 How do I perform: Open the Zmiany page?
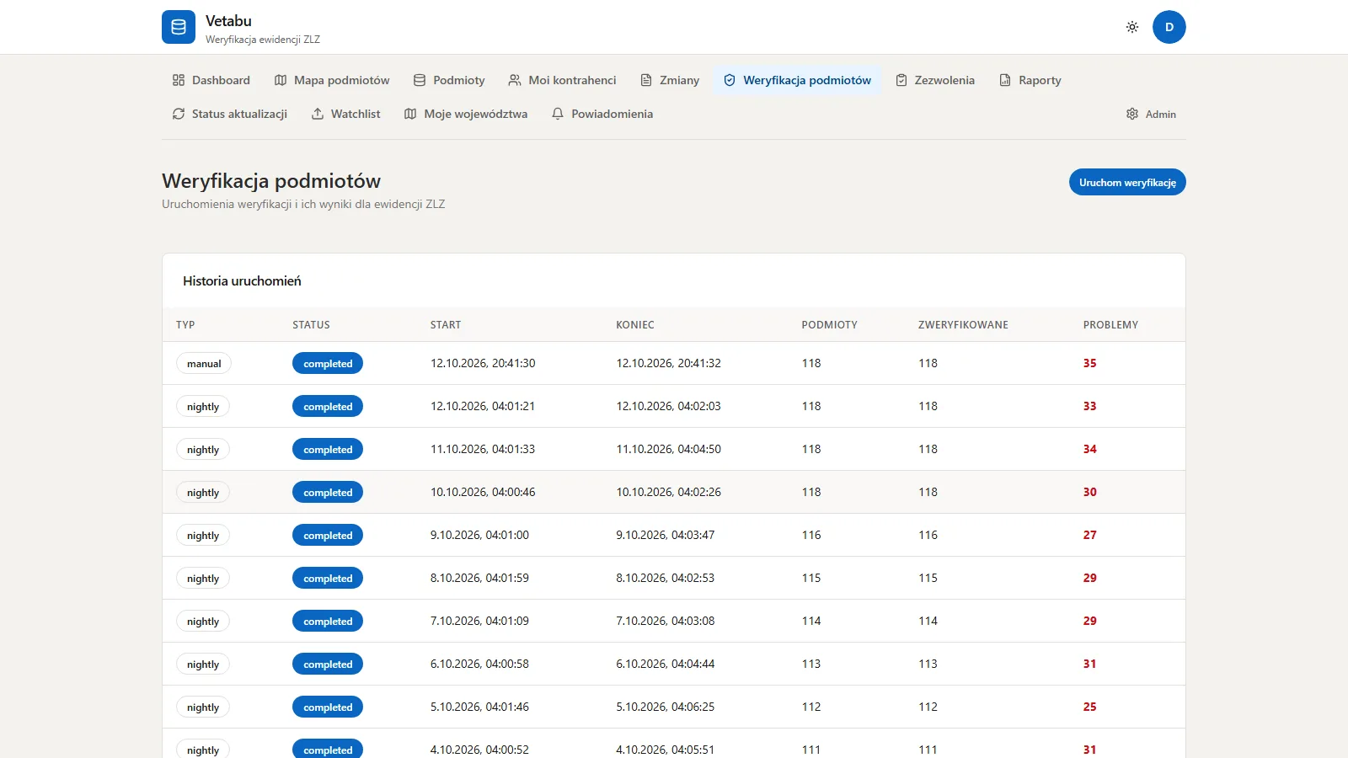click(670, 80)
